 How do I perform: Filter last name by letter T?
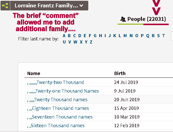[x=163, y=36]
